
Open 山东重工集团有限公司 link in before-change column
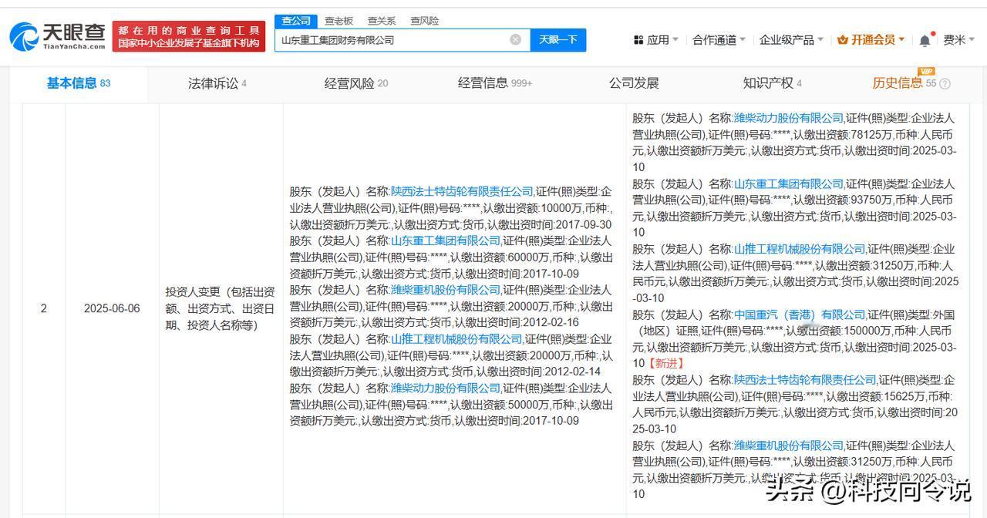(446, 241)
